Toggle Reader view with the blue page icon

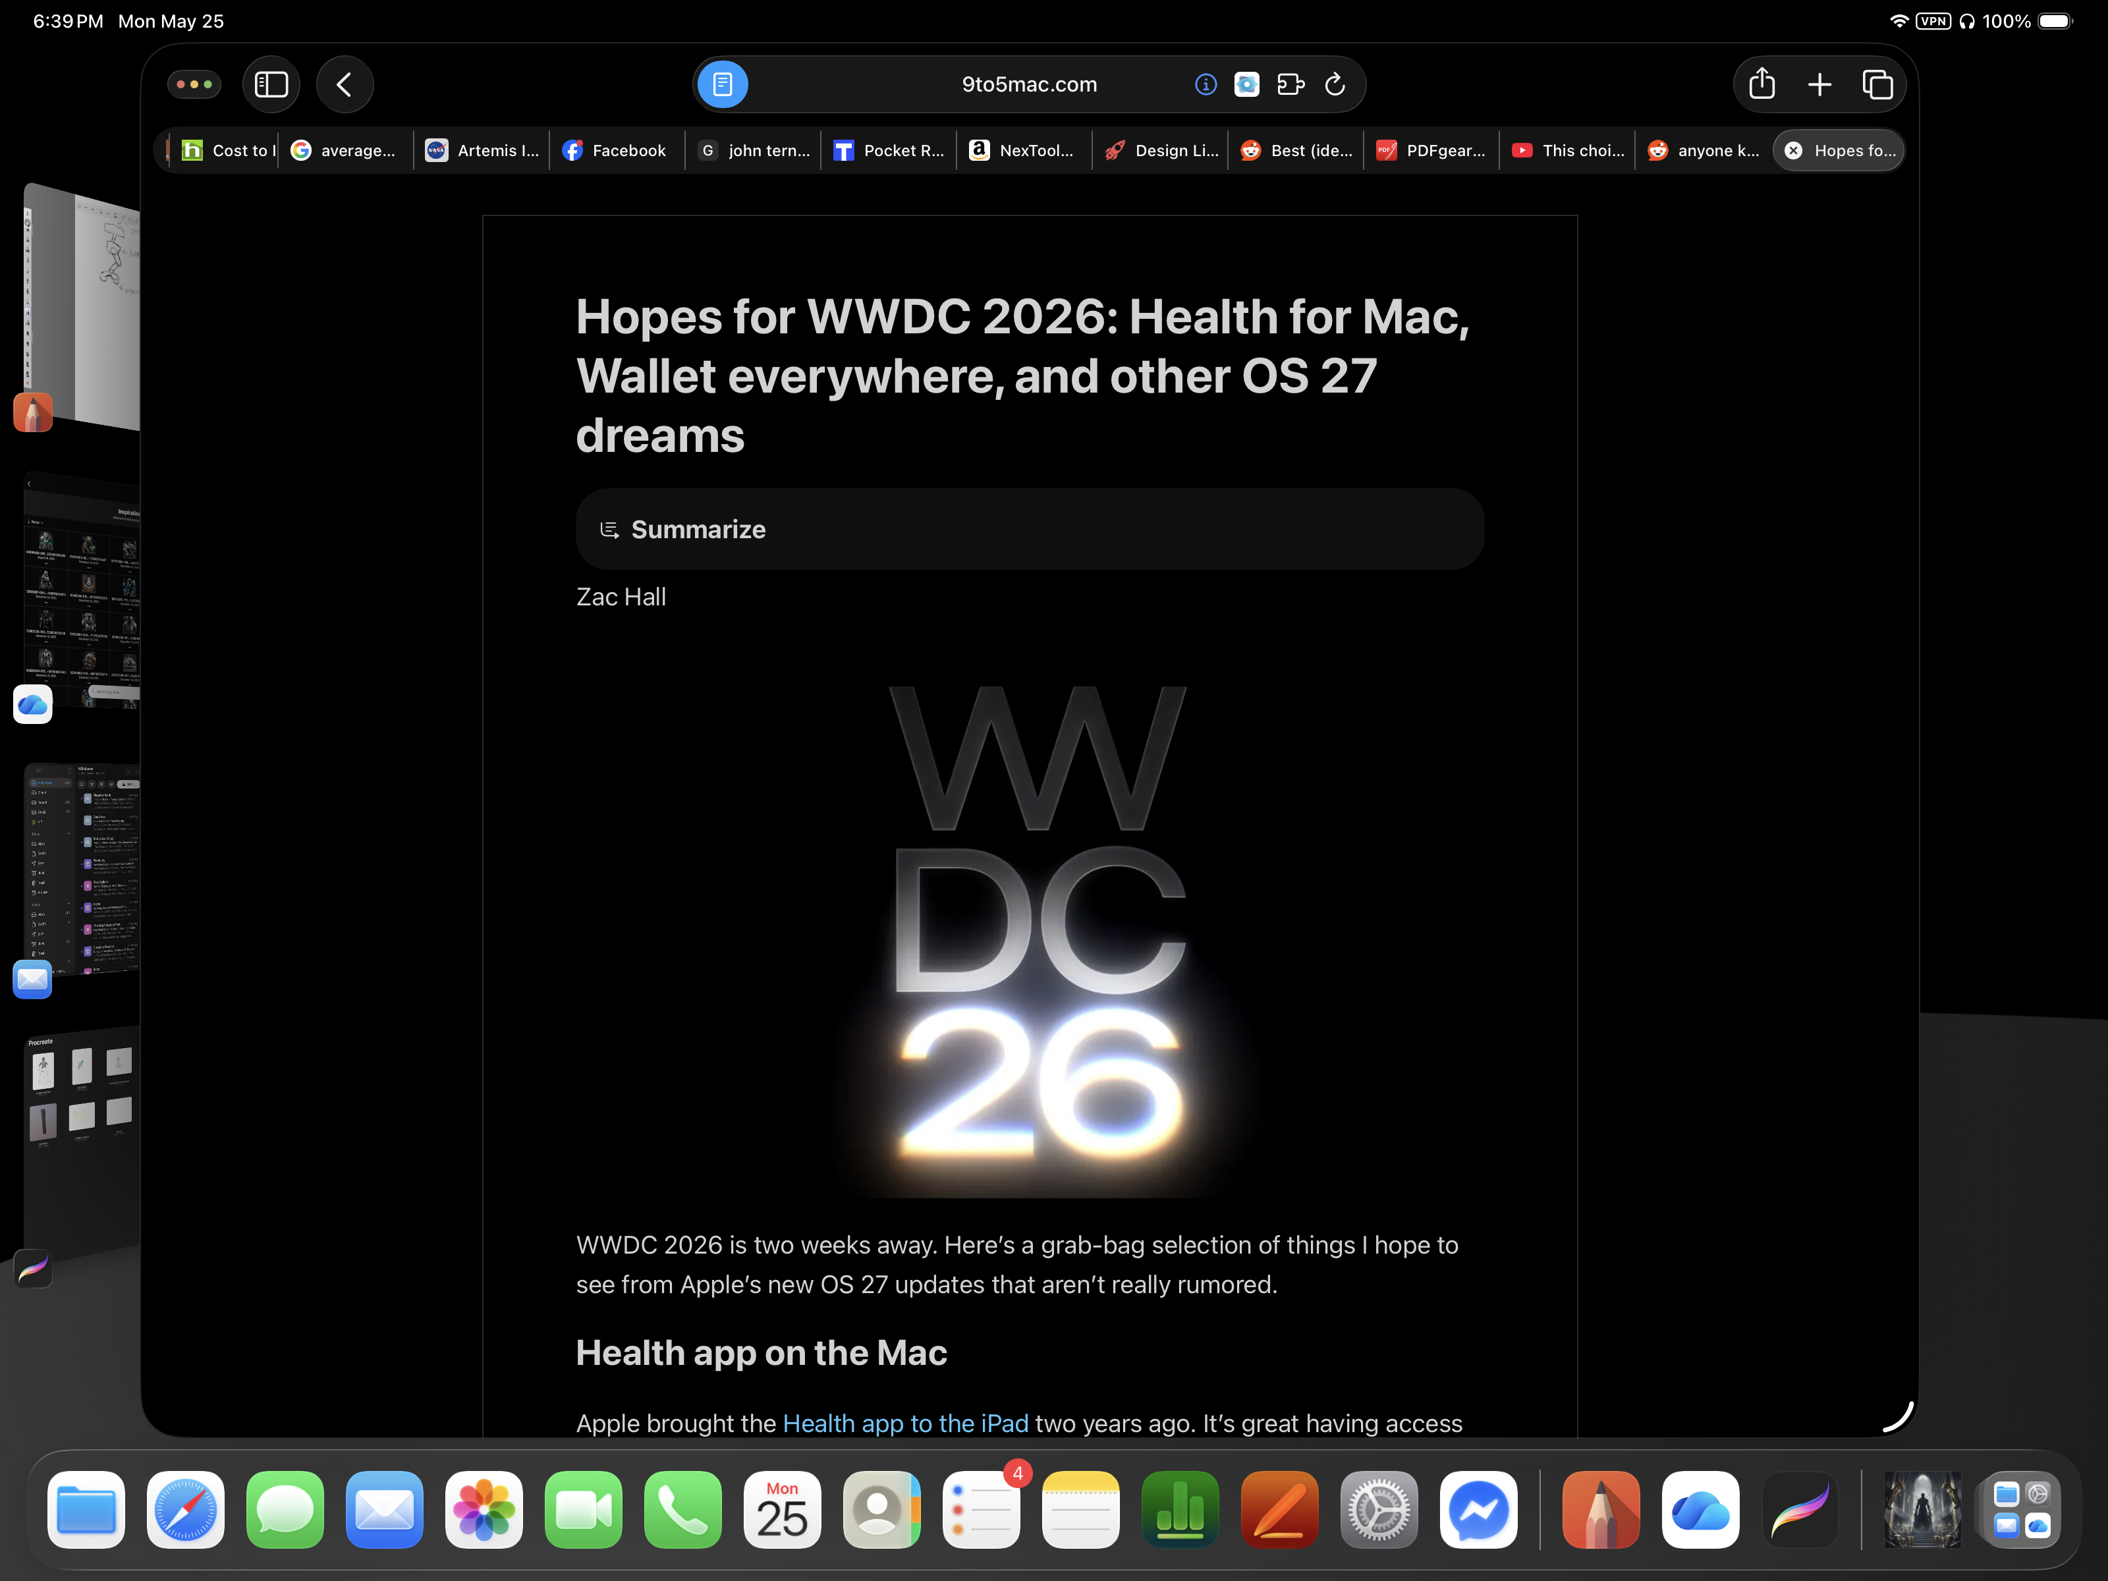click(x=723, y=85)
